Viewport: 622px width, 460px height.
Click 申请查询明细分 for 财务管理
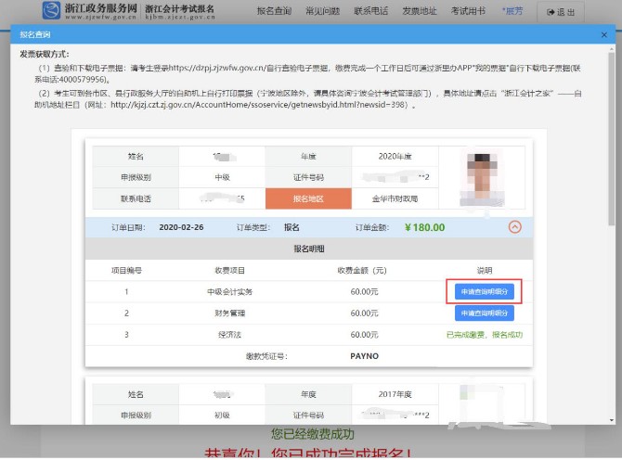click(484, 313)
